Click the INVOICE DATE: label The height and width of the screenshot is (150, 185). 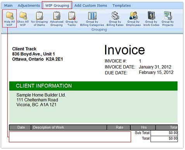coord(120,67)
